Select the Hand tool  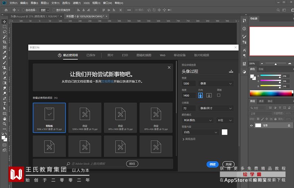(x=4, y=119)
